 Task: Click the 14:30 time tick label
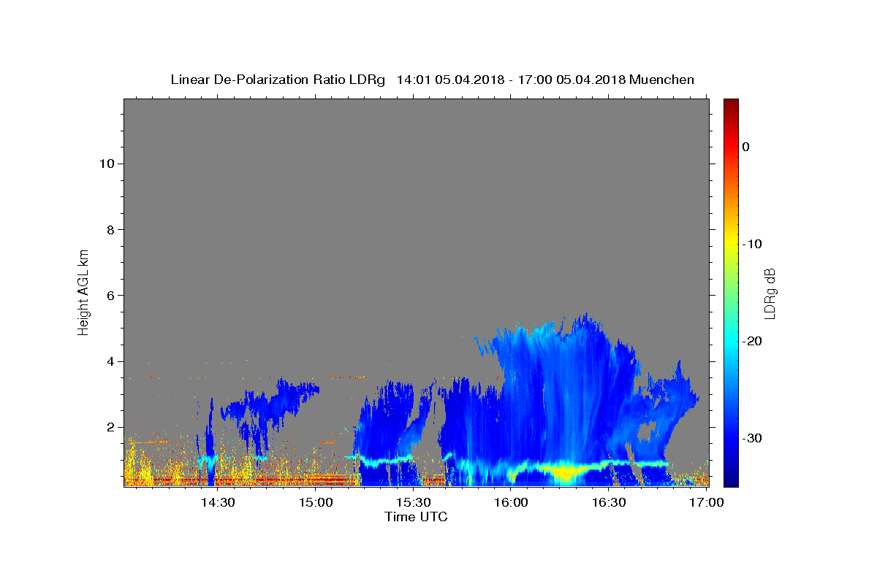(218, 503)
